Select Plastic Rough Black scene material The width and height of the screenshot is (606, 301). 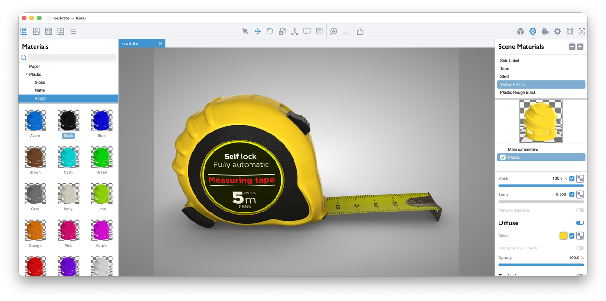[x=541, y=92]
